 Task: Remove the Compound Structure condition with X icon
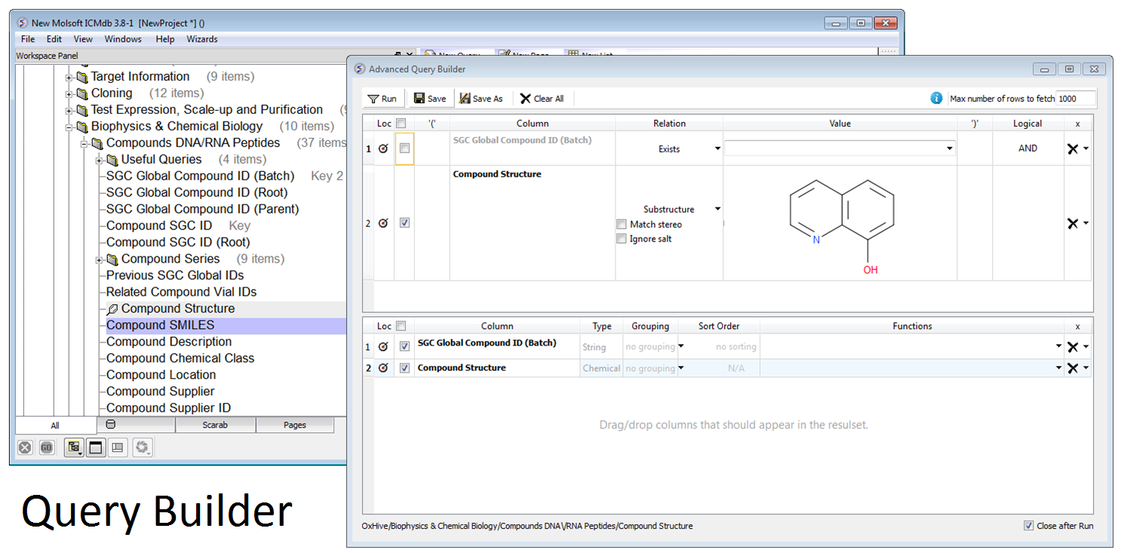1073,223
